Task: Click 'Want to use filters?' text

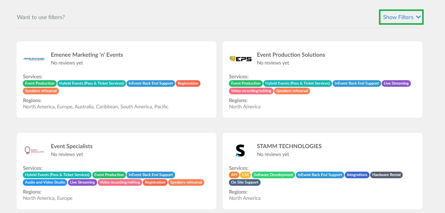Action: pyautogui.click(x=41, y=17)
